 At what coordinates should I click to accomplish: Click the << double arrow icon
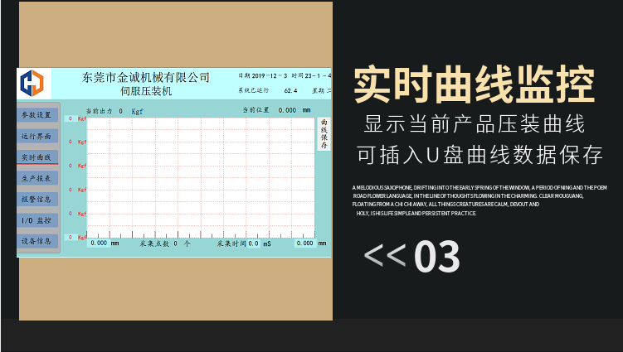click(x=385, y=256)
